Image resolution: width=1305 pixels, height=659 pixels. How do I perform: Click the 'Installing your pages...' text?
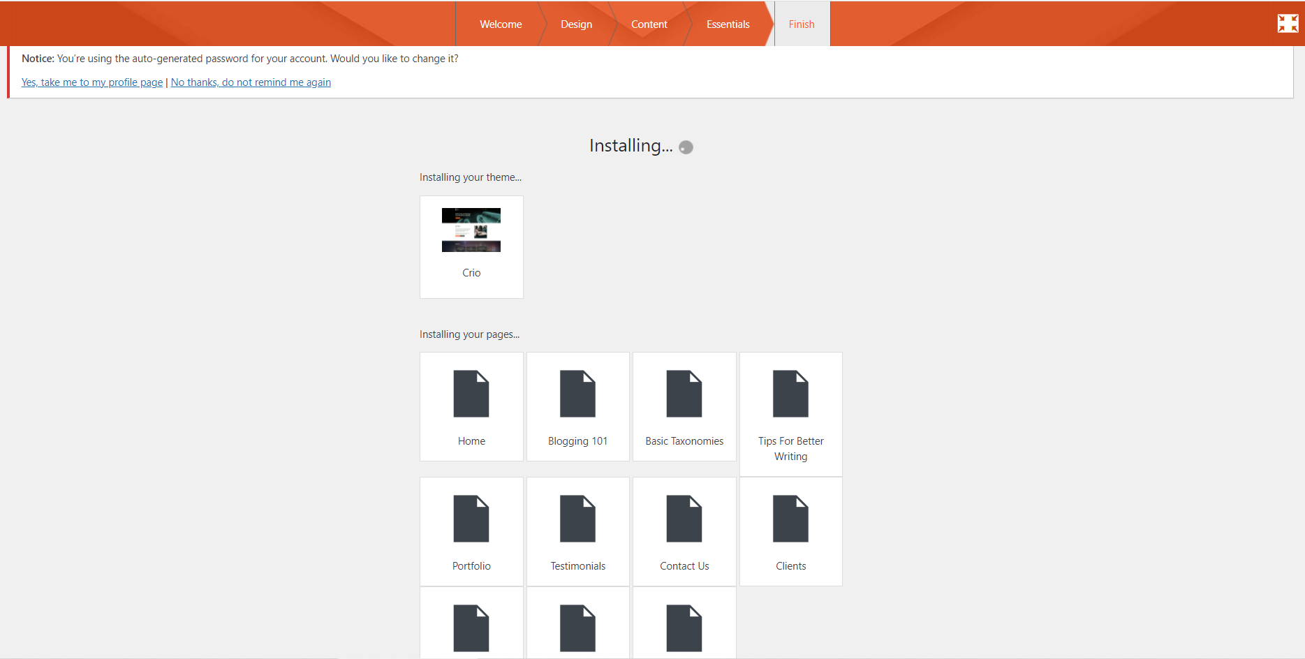469,334
